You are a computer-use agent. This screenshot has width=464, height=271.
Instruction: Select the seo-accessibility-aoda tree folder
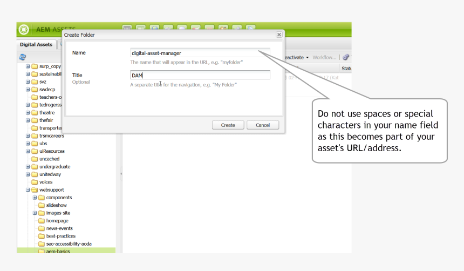coord(69,244)
